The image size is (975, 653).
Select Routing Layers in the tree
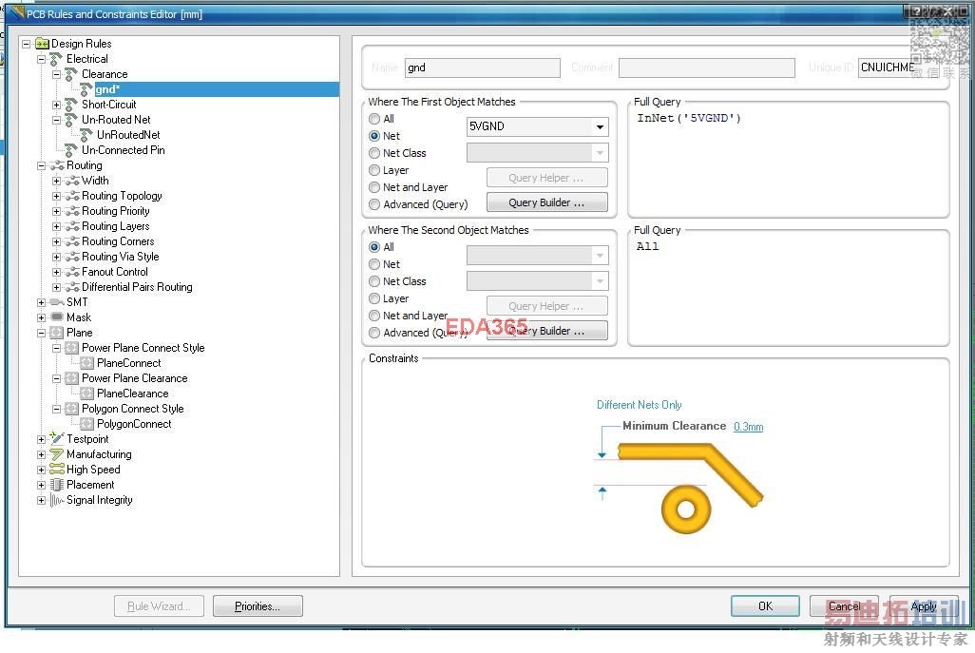coord(116,226)
